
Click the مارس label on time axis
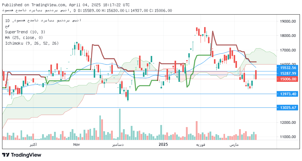pyautogui.click(x=234, y=145)
